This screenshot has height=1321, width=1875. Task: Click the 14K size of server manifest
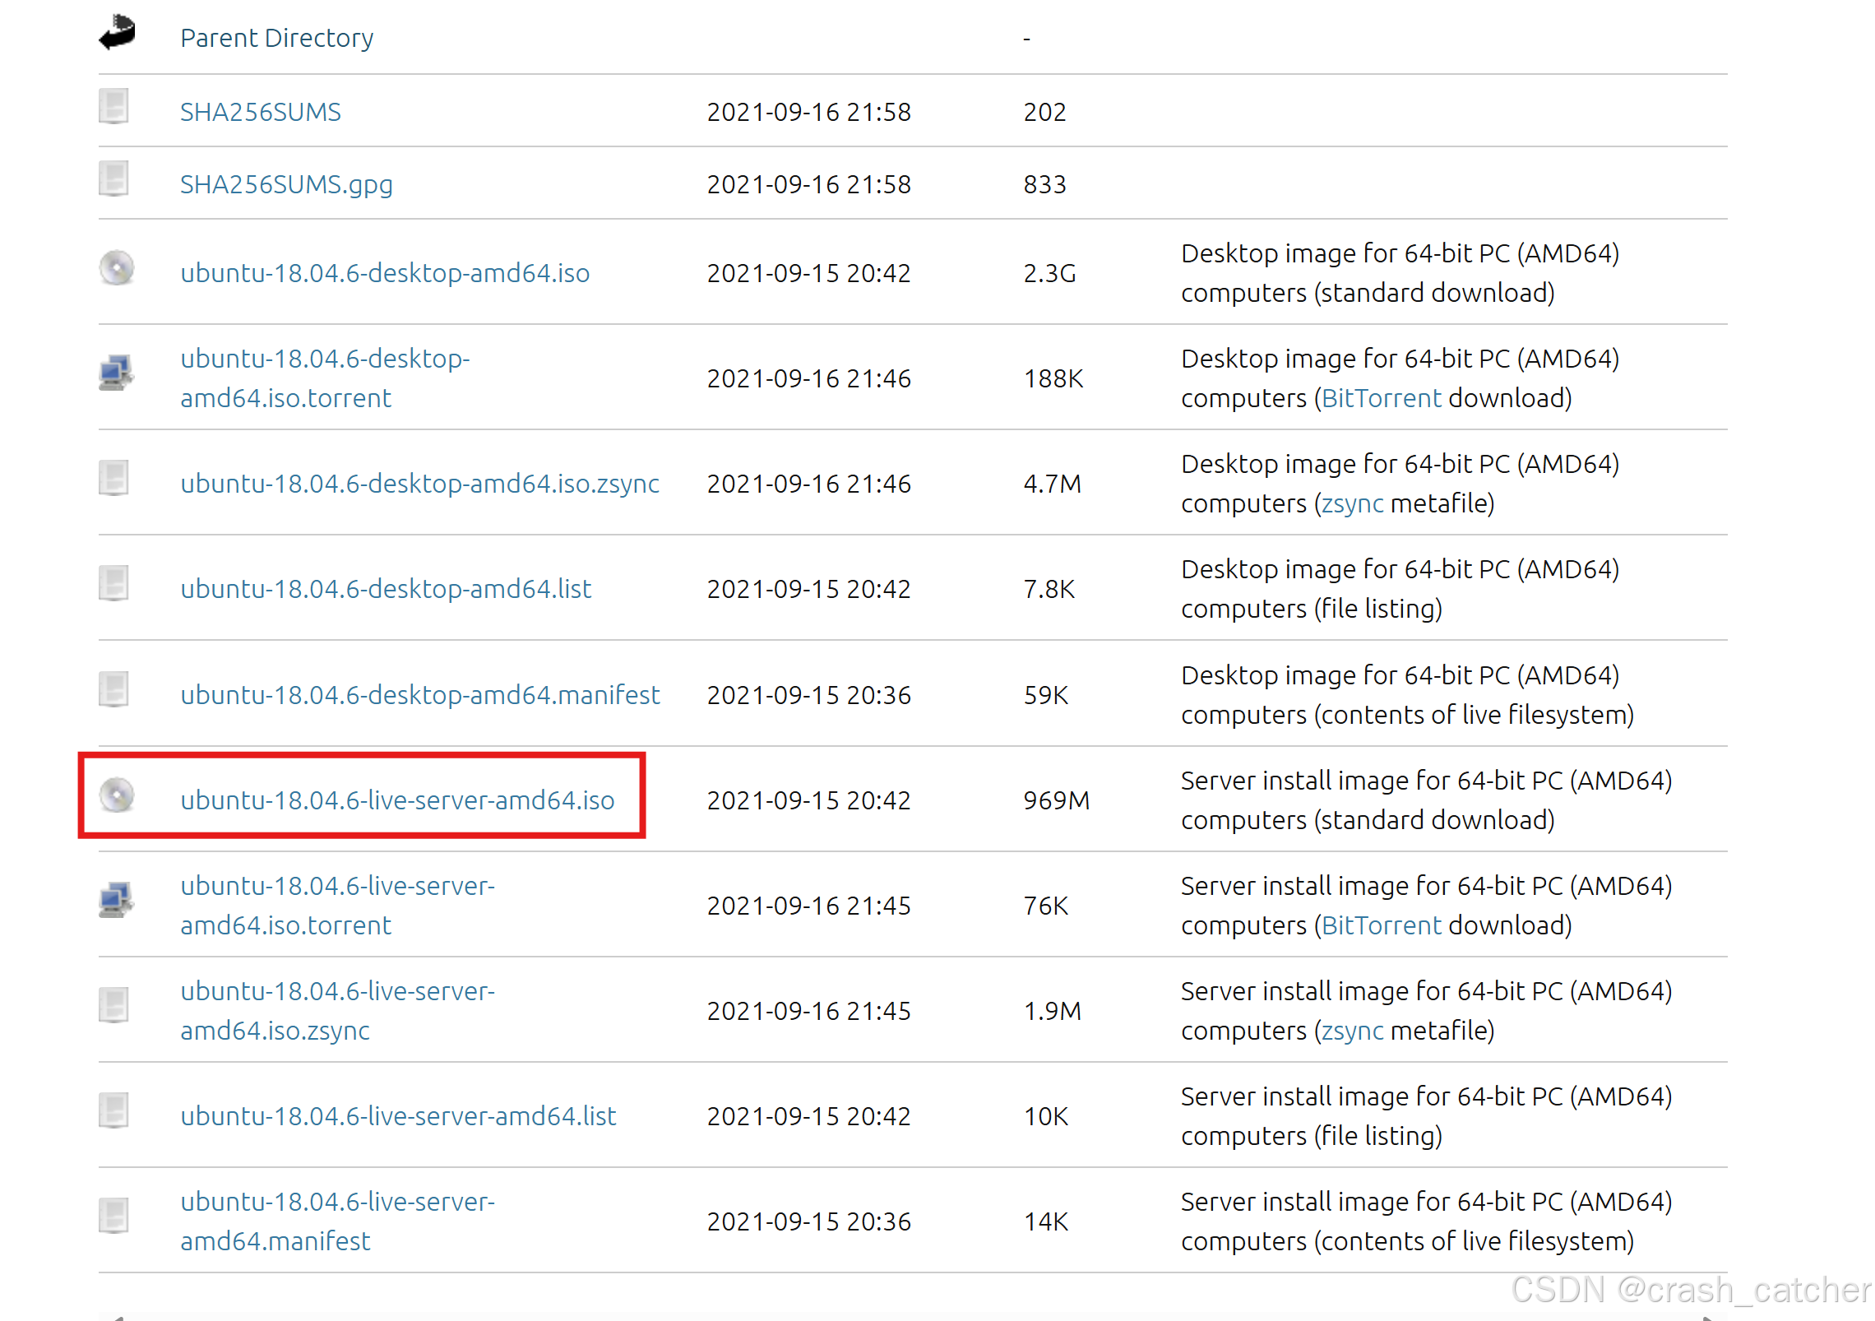tap(1046, 1221)
